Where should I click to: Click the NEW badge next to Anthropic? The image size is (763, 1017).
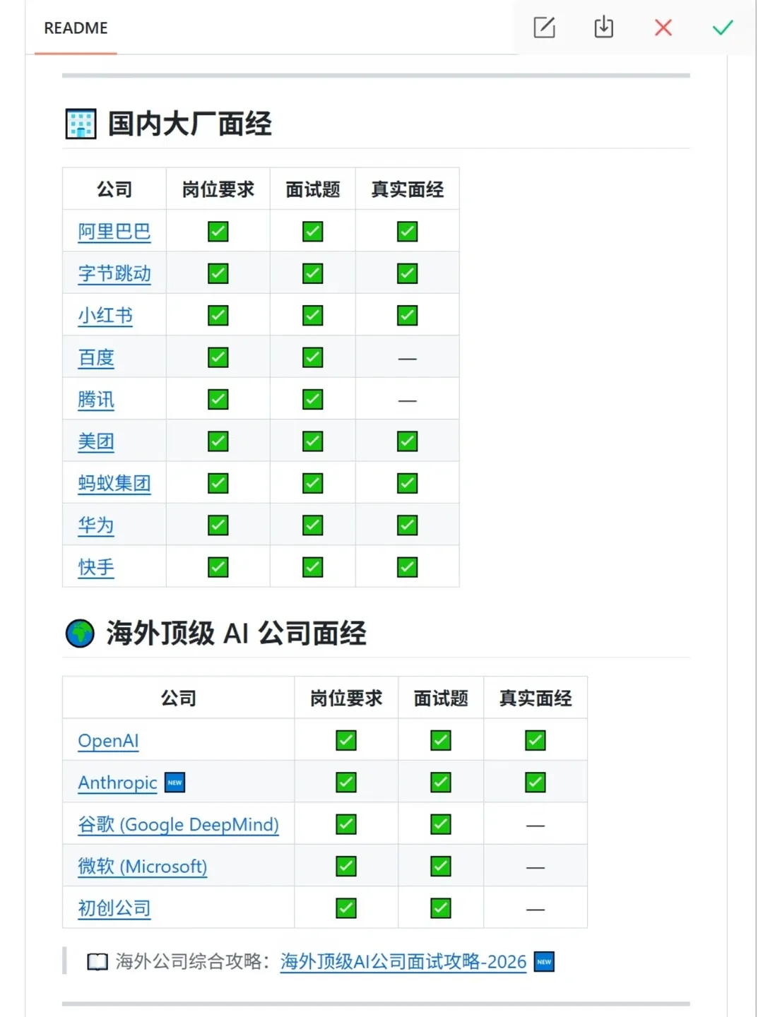pos(175,783)
